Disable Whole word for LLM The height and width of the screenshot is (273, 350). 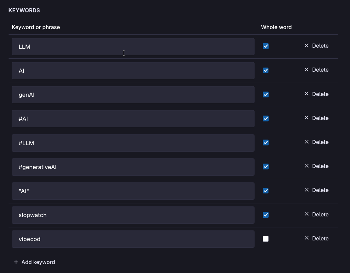pos(266,46)
